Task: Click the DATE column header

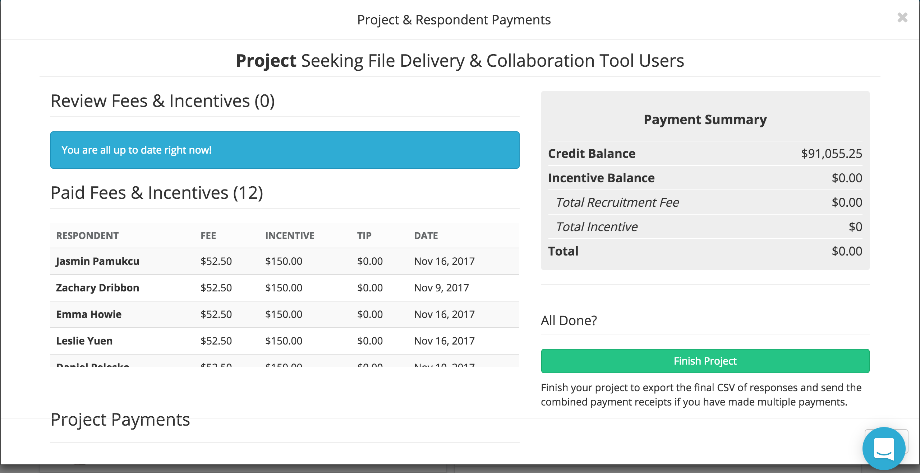Action: click(x=426, y=236)
